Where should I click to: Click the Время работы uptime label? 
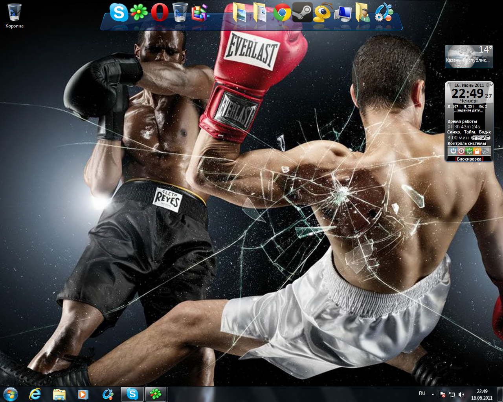coord(462,122)
